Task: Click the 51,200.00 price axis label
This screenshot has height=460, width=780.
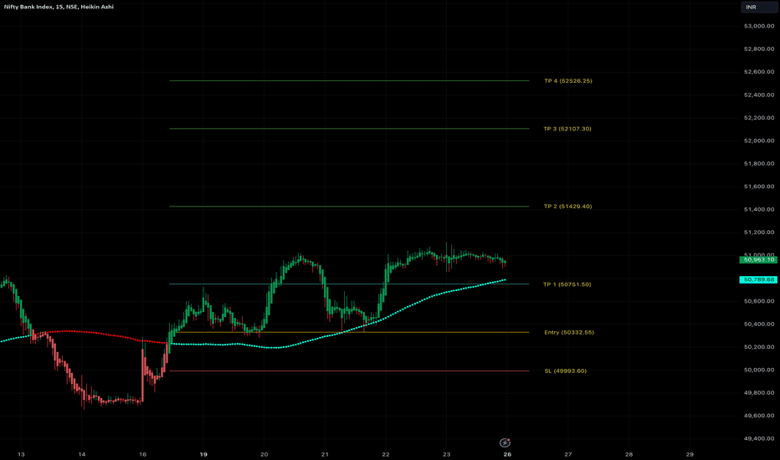Action: click(759, 233)
